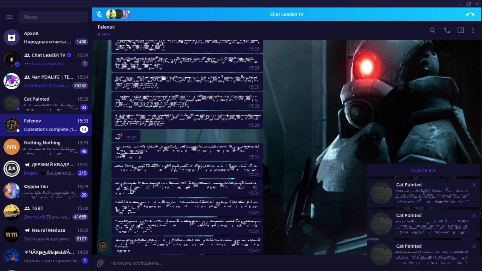Open the Chat LeadER TV conversation
Viewport: 482px width, 271px height.
[46, 59]
